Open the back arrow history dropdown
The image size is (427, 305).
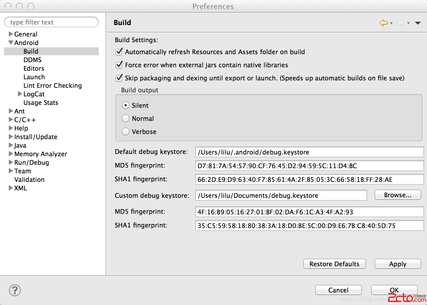click(x=391, y=23)
